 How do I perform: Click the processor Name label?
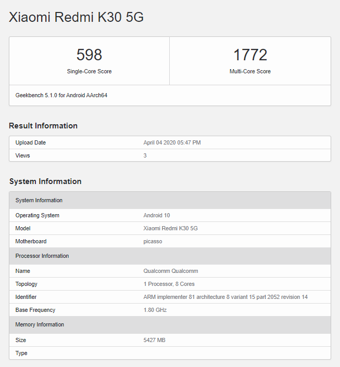[23, 271]
